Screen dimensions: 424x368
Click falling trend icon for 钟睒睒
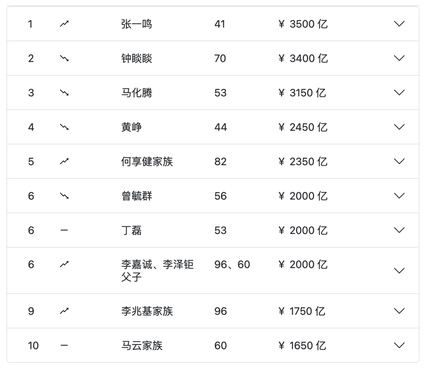tap(64, 58)
